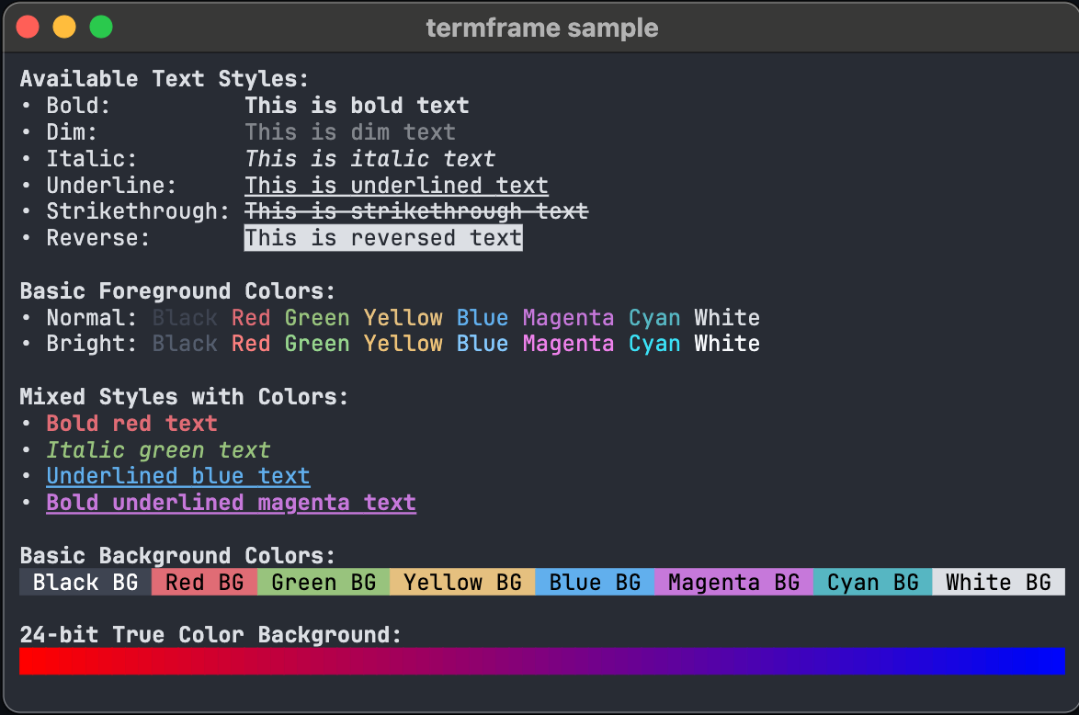Click 'Green' in the Normal row
The height and width of the screenshot is (715, 1079).
[x=317, y=318]
